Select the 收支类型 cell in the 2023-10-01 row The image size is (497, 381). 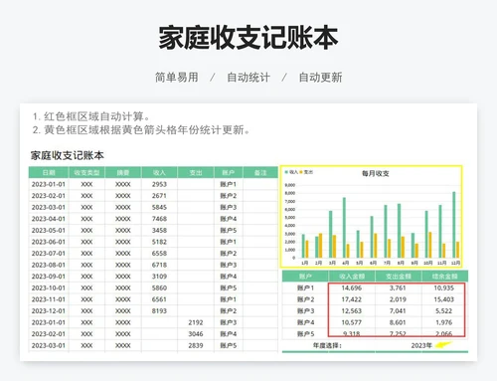pos(86,288)
